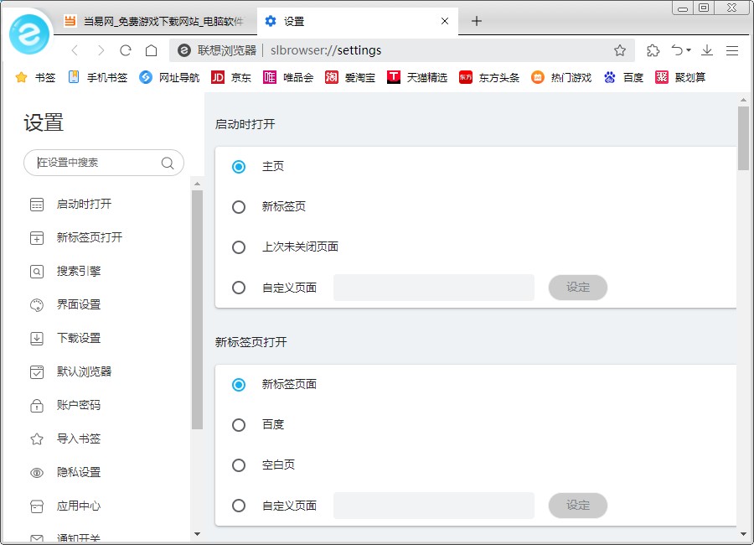Reload the page with refresh icon
Image resolution: width=754 pixels, height=545 pixels.
click(x=126, y=50)
